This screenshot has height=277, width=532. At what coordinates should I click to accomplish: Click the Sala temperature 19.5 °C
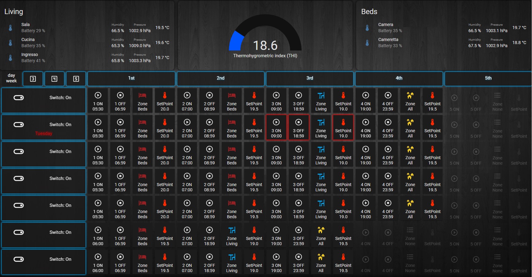point(162,28)
